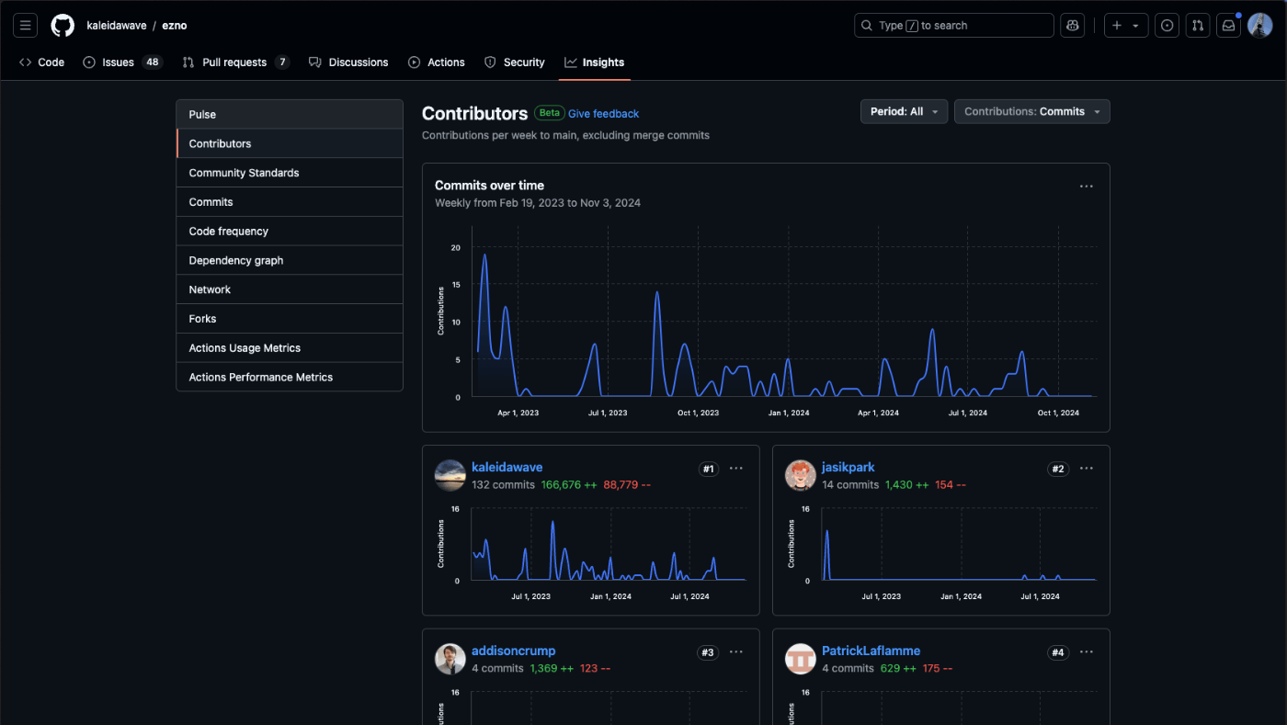This screenshot has width=1287, height=725.
Task: Open user profile avatar menu
Action: click(x=1260, y=26)
